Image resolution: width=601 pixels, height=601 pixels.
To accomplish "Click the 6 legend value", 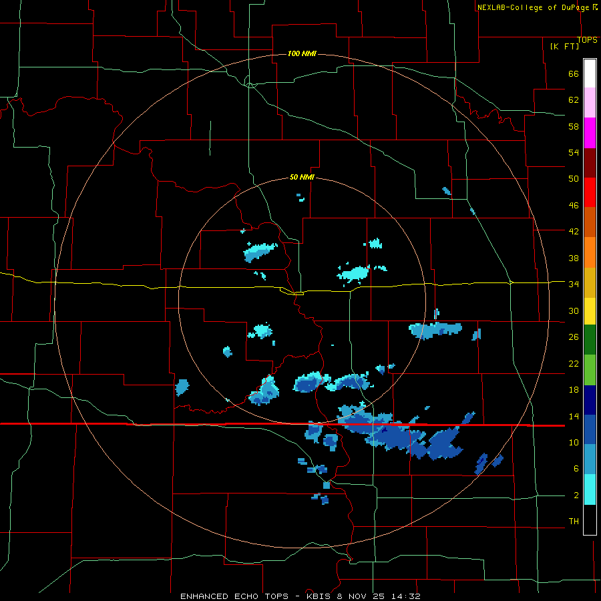I will [x=576, y=468].
